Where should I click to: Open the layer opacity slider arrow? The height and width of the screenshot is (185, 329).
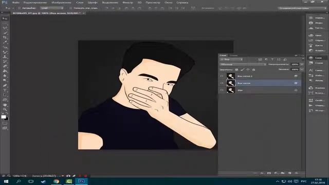302,64
